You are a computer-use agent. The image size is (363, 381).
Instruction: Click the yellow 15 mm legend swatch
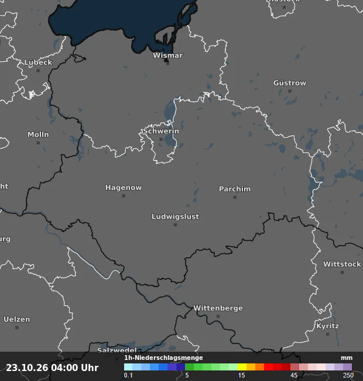(x=242, y=367)
